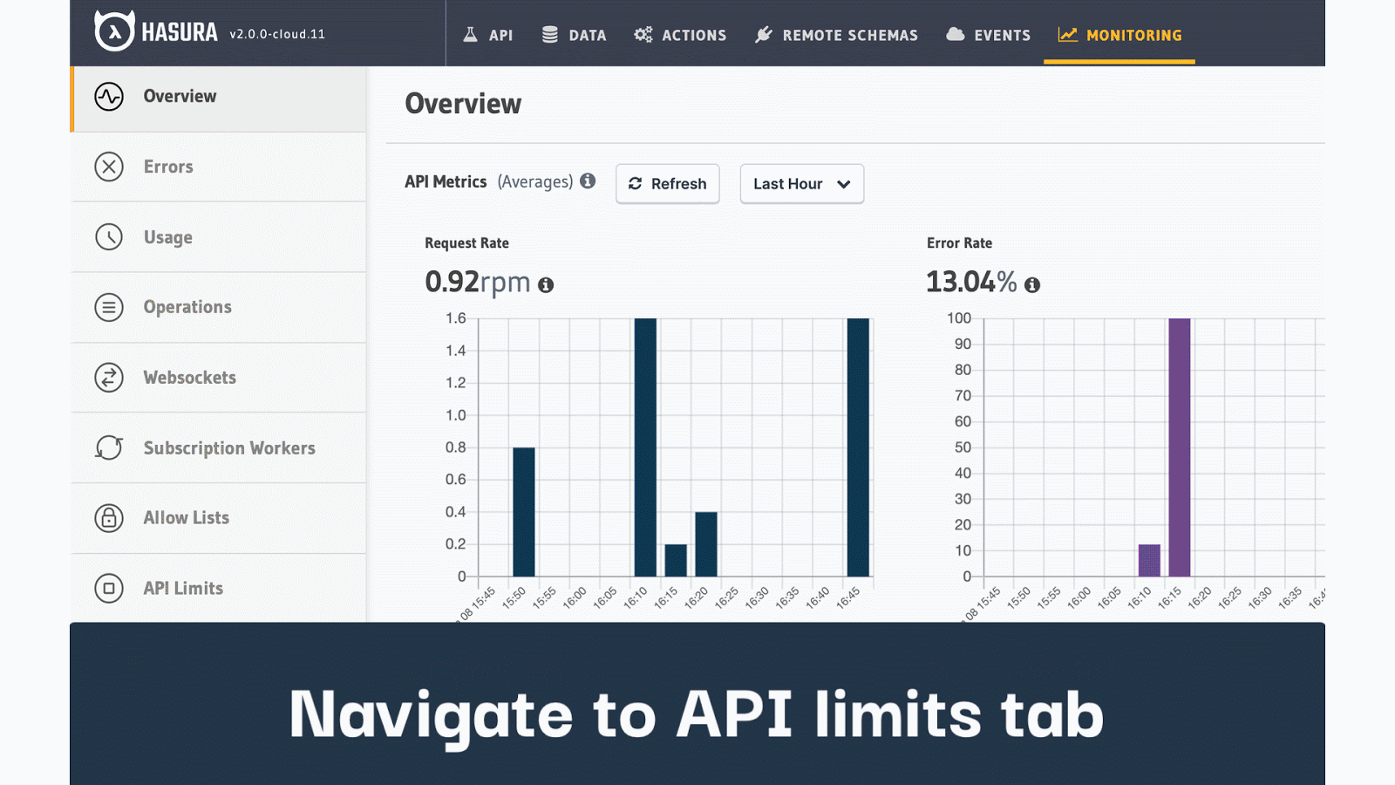Click the Allow Lists lock icon

(109, 518)
